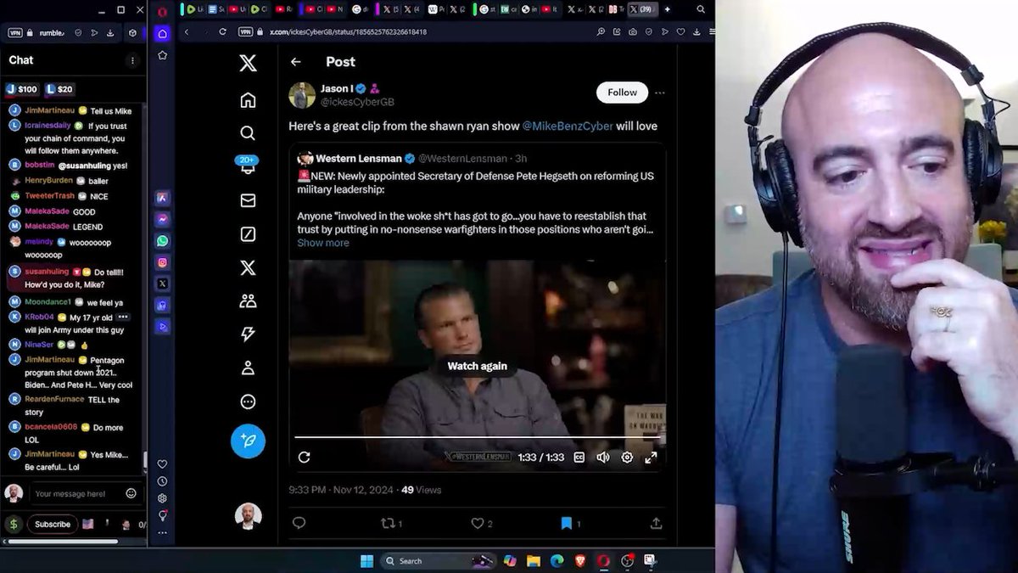Open X/Twitter icon in Opera sidebar

[162, 284]
